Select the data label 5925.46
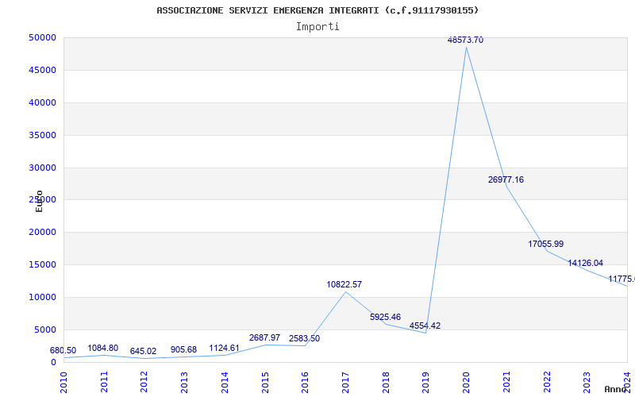 (385, 317)
